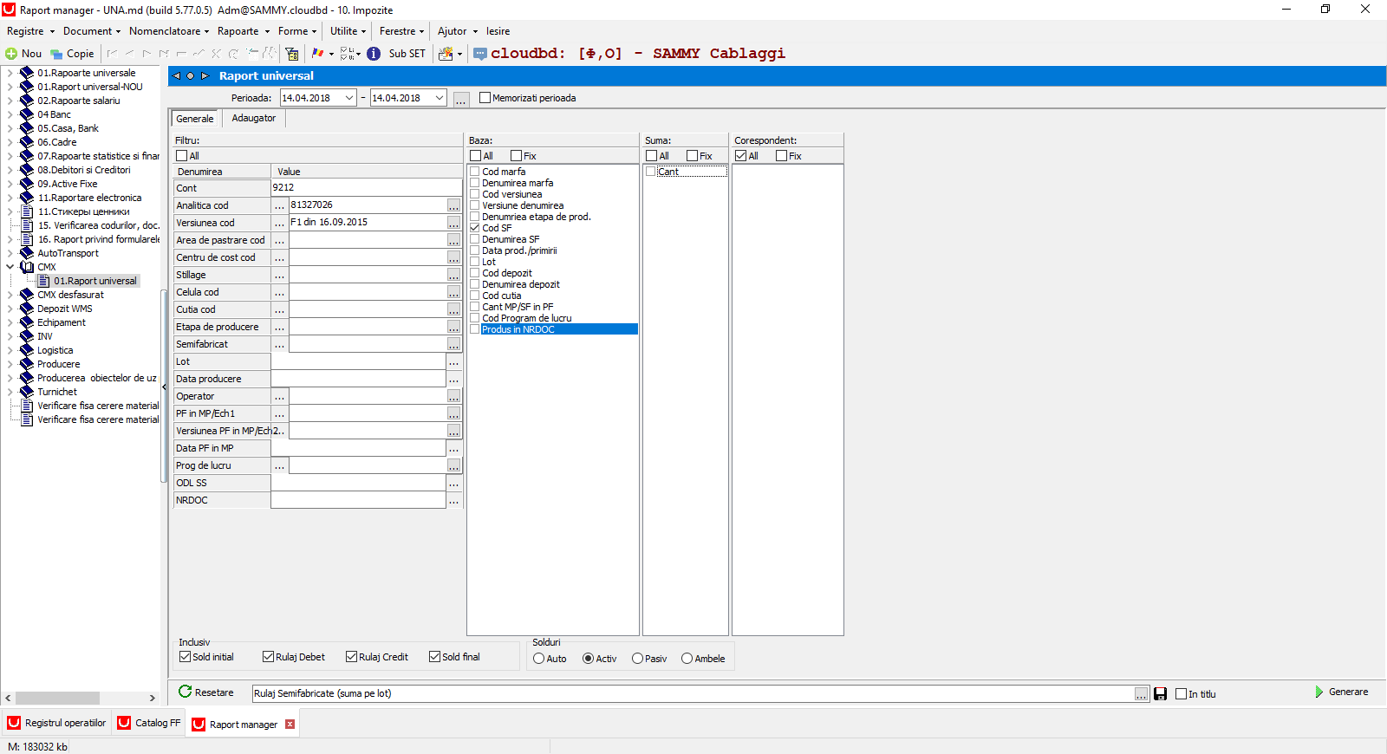Click the green Resetare refresh icon

(x=185, y=692)
